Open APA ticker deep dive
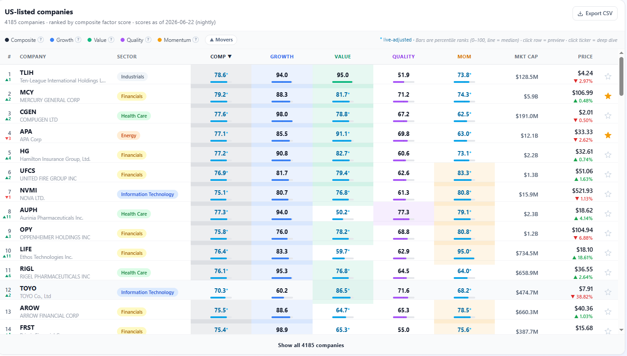The image size is (627, 356). pyautogui.click(x=26, y=131)
